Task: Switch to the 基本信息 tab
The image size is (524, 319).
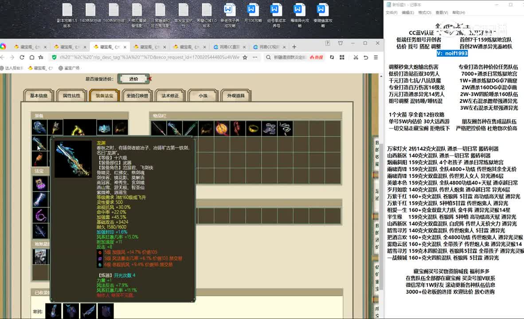Action: [x=39, y=96]
